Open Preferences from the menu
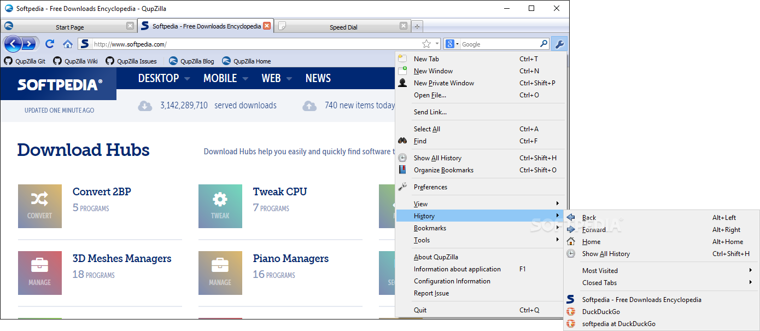Screen dimensions: 760x331 coord(481,187)
